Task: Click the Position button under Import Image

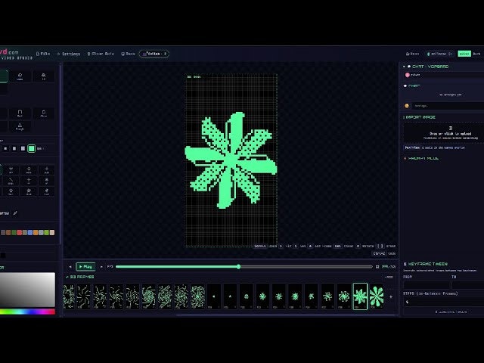Action: coord(412,147)
